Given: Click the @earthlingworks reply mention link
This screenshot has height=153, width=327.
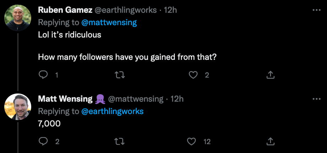Looking at the screenshot, I should (112, 111).
